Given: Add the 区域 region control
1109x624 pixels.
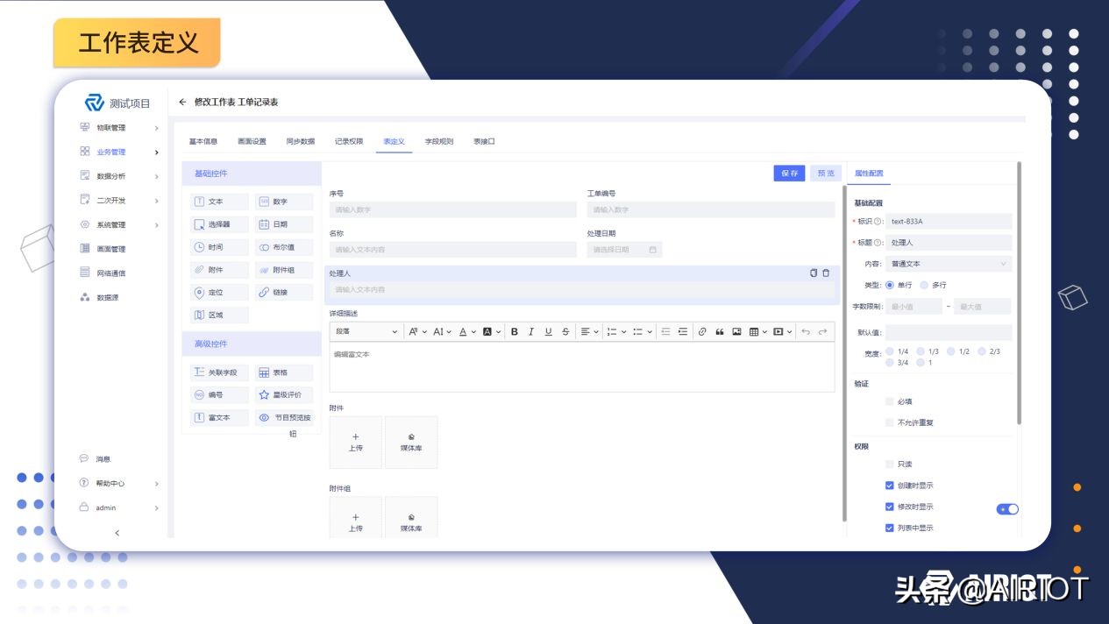Looking at the screenshot, I should [x=219, y=316].
